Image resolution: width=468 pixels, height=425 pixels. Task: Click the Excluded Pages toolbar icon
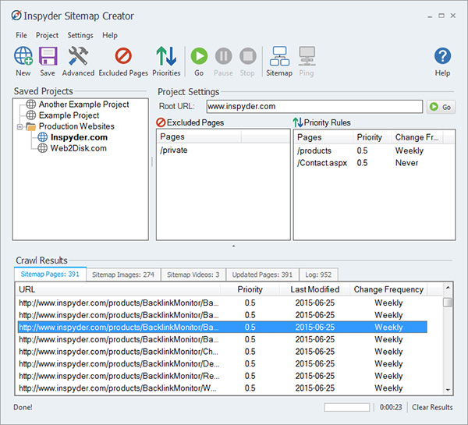[x=123, y=56]
